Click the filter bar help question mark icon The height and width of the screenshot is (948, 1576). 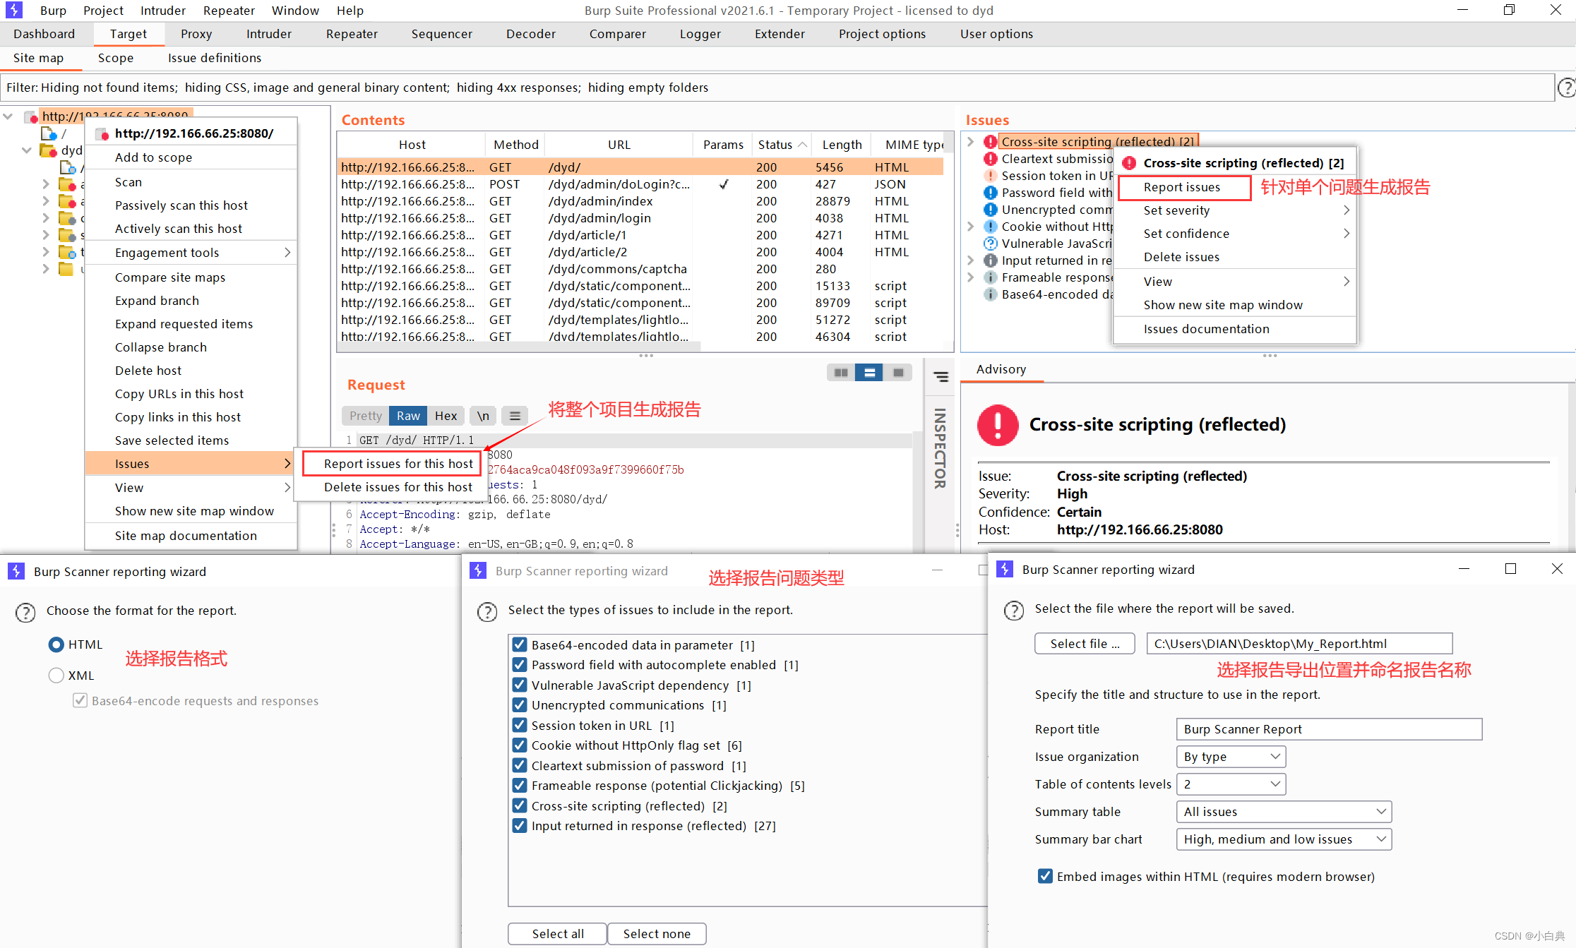1567,87
